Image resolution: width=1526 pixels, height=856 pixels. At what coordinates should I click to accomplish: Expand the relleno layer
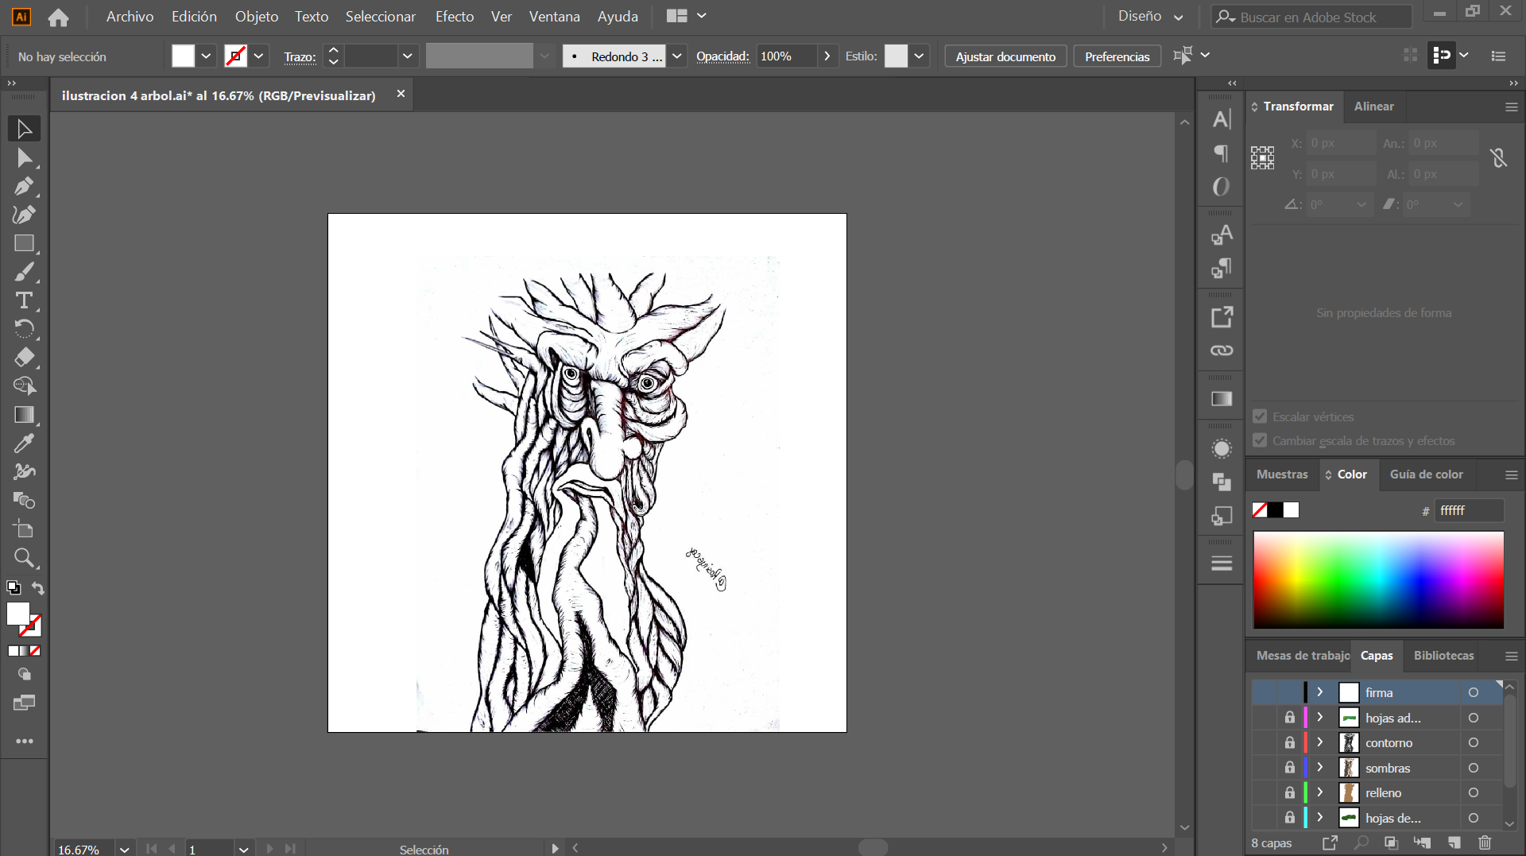tap(1320, 792)
